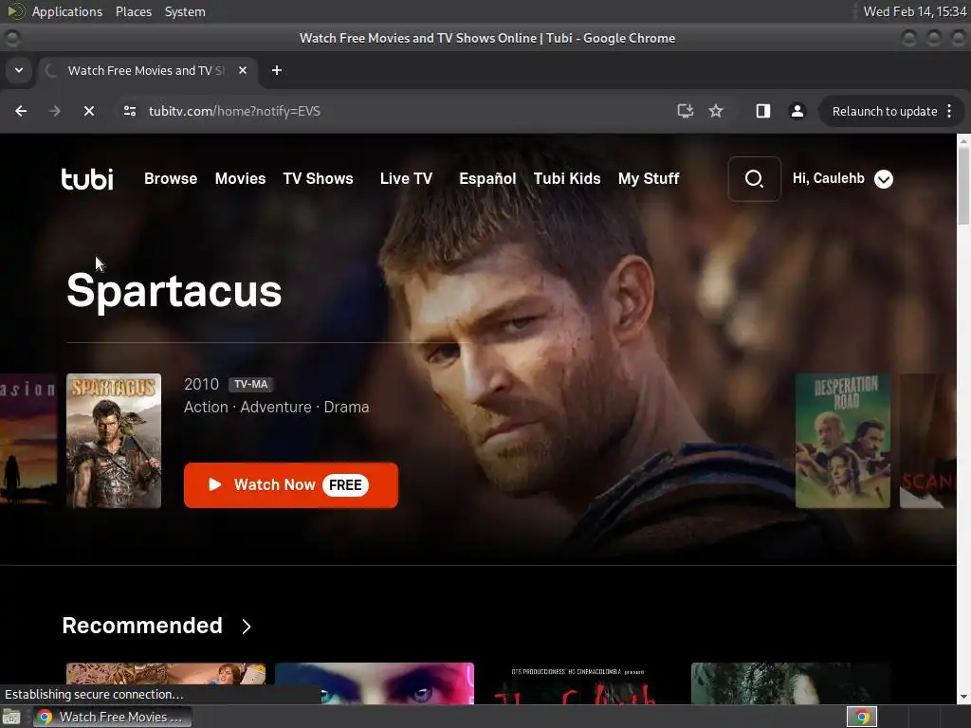971x728 pixels.
Task: Open the Spartacus title heading
Action: (x=174, y=291)
